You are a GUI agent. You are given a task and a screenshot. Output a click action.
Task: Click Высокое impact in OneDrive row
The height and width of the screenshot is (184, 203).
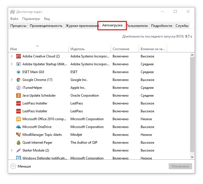click(x=147, y=127)
